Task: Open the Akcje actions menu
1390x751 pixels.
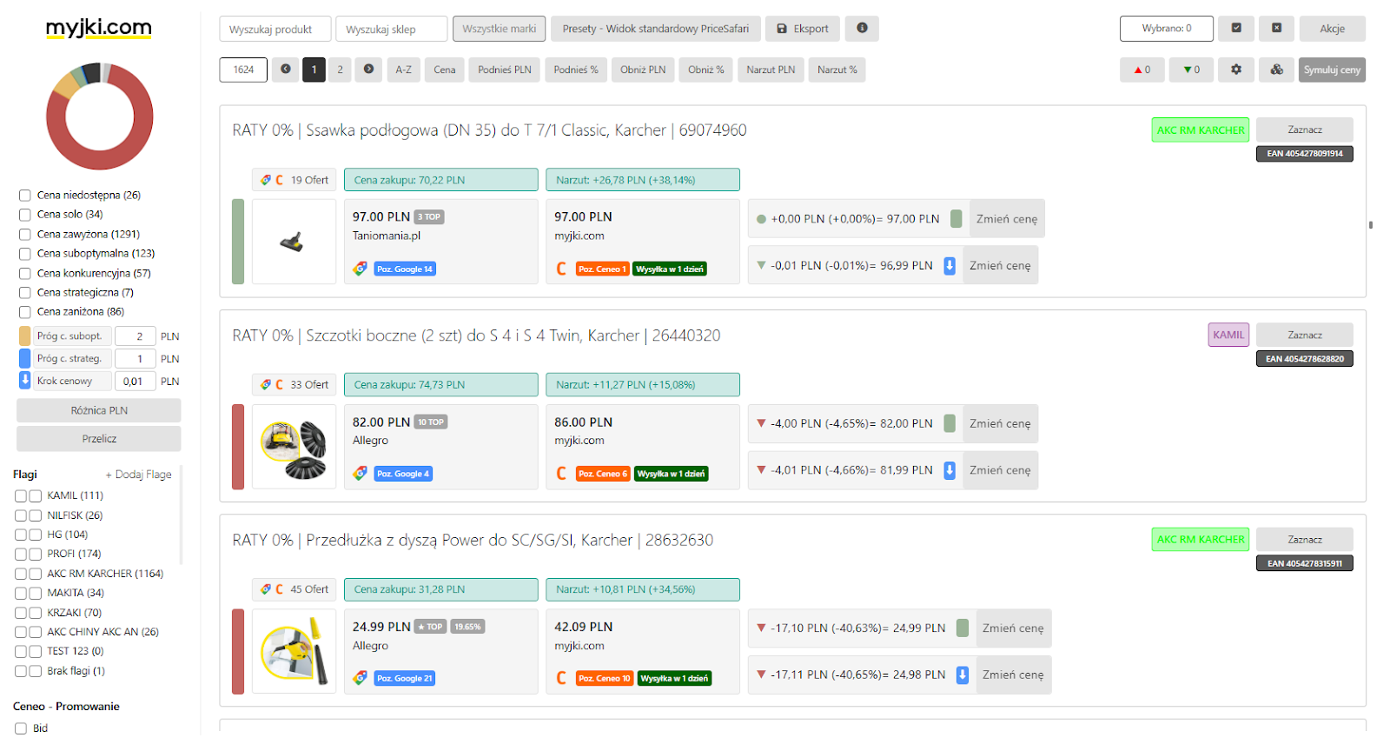Action: [1332, 29]
